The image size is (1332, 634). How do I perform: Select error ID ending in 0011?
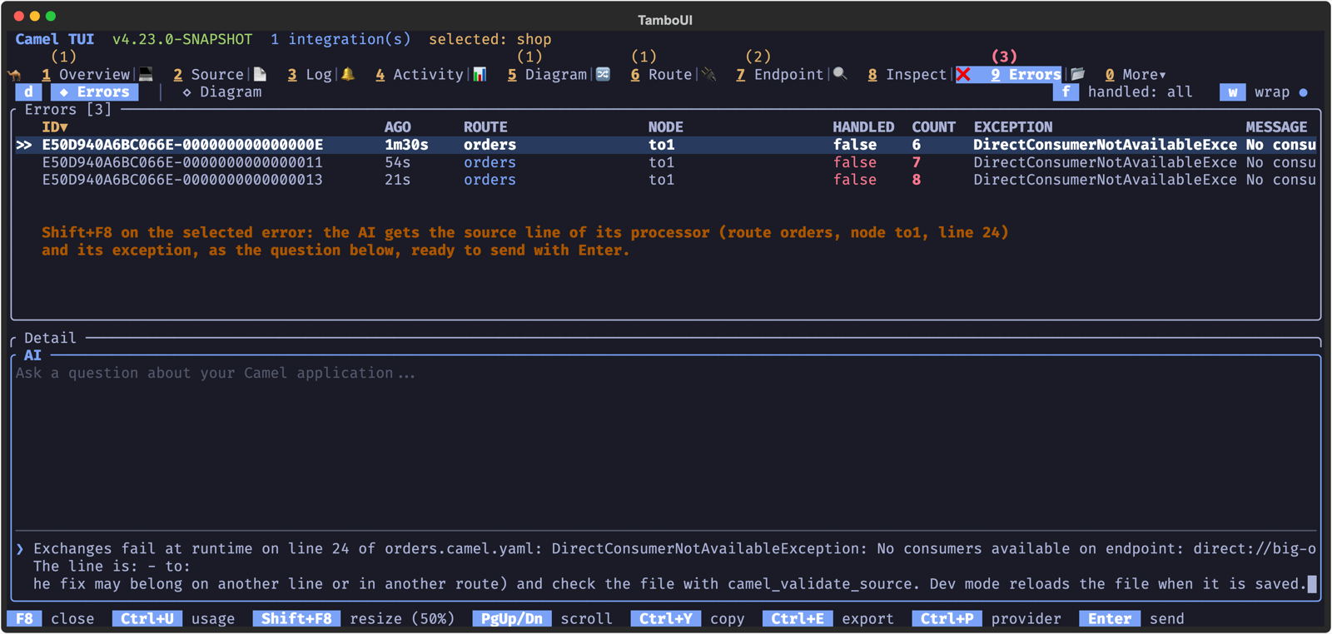tap(182, 162)
